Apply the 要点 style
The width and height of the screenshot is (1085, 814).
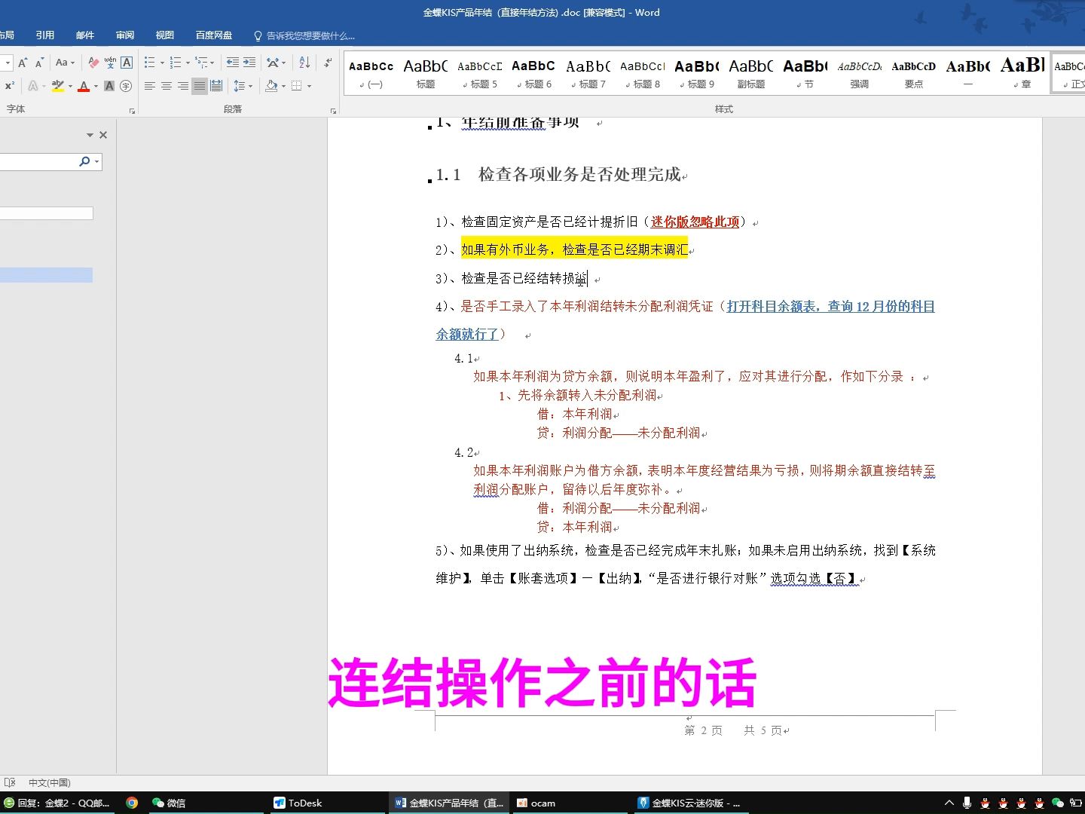coord(914,74)
